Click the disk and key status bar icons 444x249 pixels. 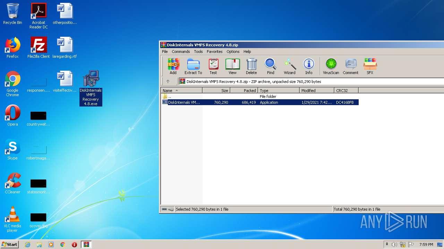168,209
